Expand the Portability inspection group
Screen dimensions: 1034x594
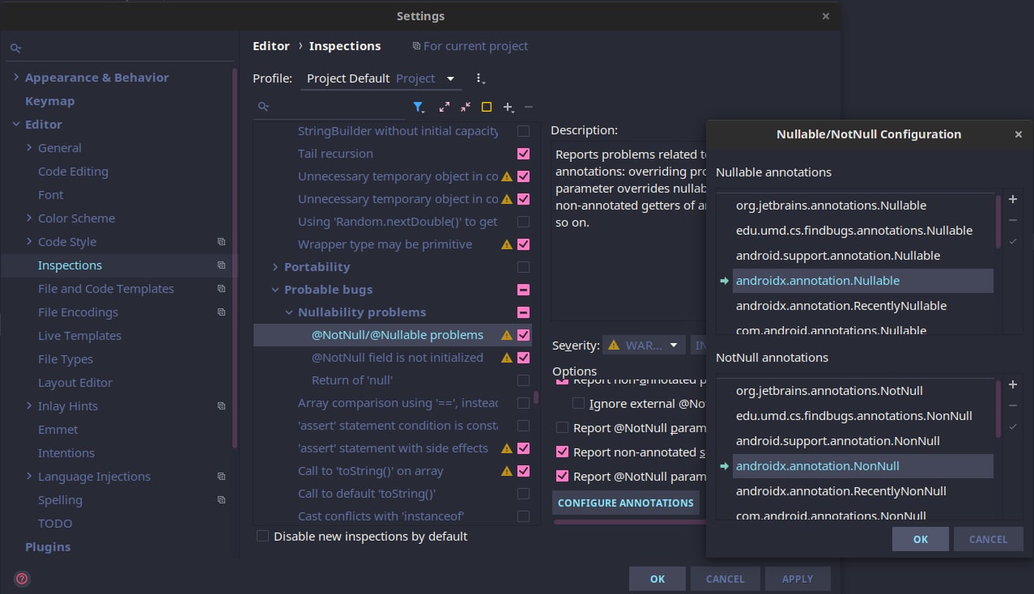(275, 267)
